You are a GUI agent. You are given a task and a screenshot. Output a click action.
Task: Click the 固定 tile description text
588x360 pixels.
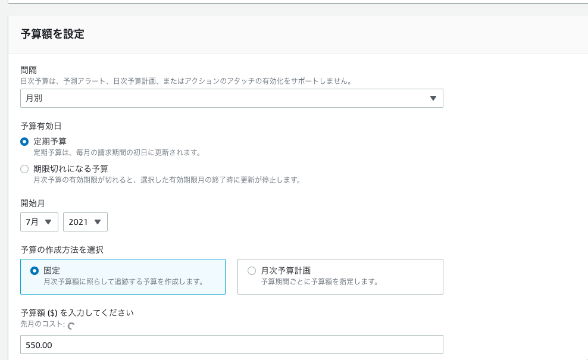pyautogui.click(x=124, y=281)
